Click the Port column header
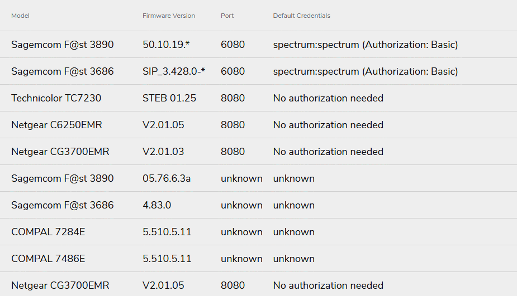Viewport: 517px width, 296px height. (x=227, y=16)
